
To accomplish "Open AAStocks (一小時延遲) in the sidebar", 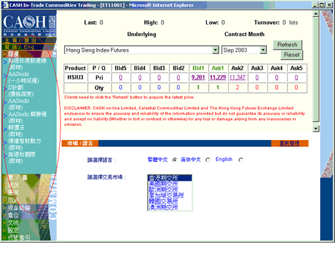I will pyautogui.click(x=23, y=77).
